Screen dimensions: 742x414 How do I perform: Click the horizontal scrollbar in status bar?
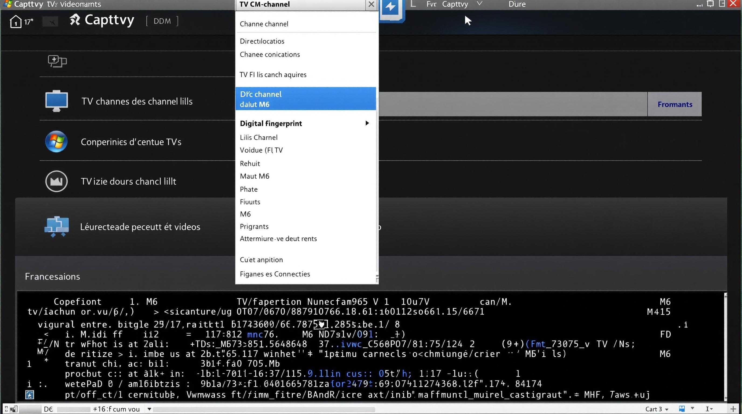tap(264, 409)
